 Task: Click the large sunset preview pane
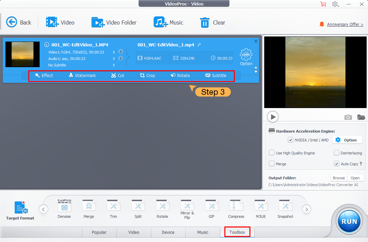tap(315, 72)
